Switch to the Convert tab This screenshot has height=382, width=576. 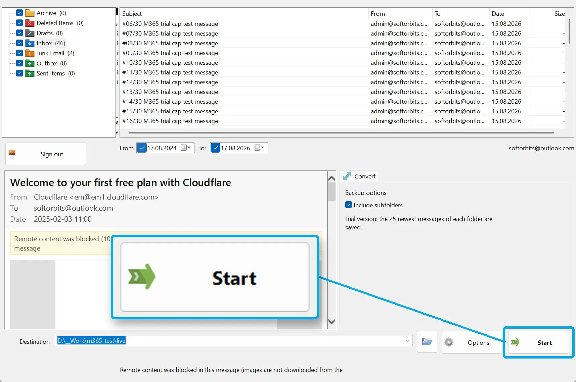pyautogui.click(x=359, y=176)
